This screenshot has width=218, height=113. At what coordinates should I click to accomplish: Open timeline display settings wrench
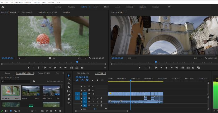(97, 80)
